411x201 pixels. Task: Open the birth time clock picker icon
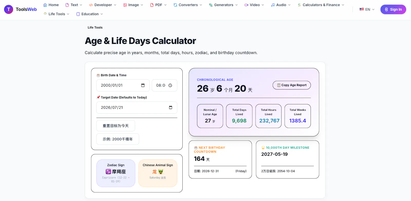(x=170, y=85)
